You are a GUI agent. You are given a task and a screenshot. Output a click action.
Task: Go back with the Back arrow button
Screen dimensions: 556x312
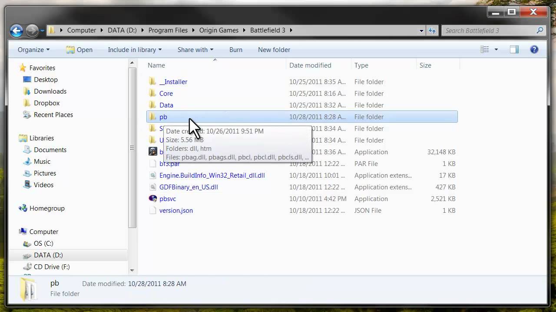(x=17, y=30)
